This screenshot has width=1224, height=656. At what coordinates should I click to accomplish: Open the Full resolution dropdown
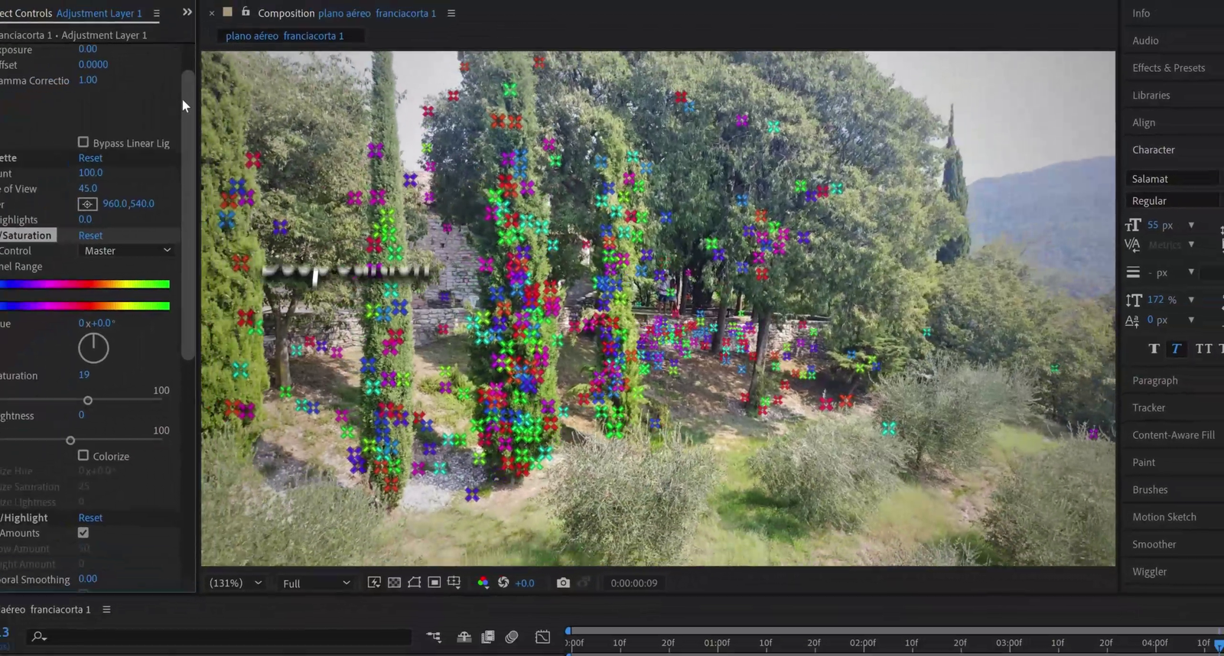click(316, 583)
